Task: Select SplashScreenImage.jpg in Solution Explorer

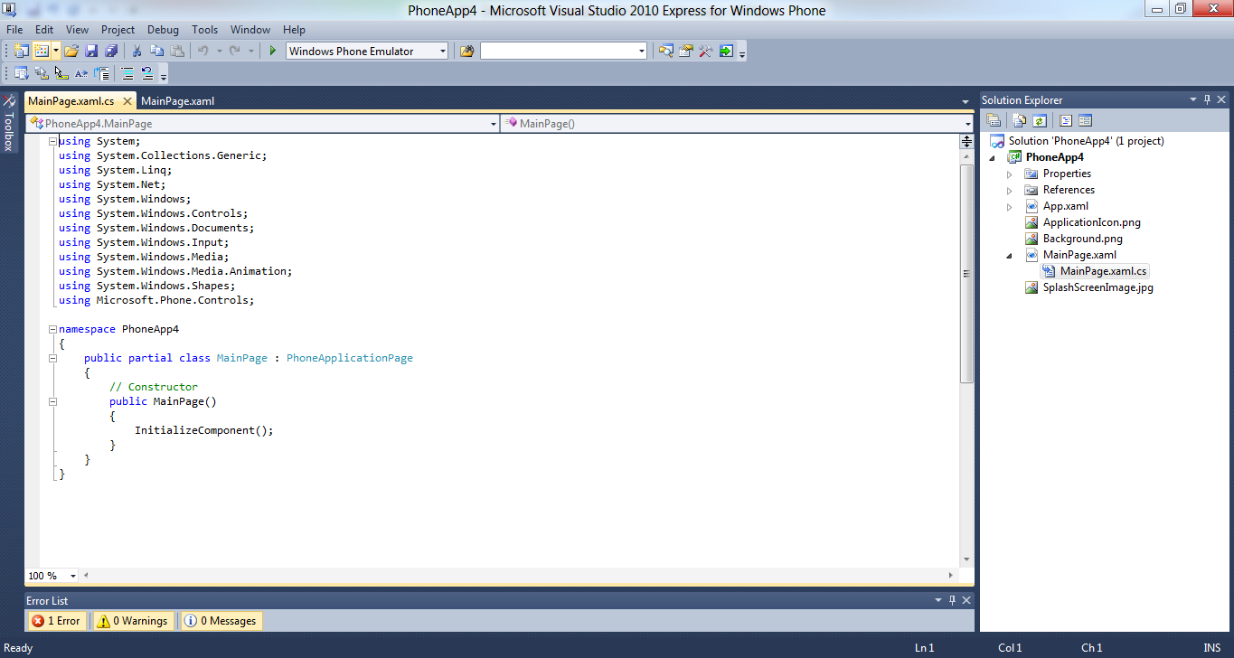Action: pyautogui.click(x=1097, y=287)
